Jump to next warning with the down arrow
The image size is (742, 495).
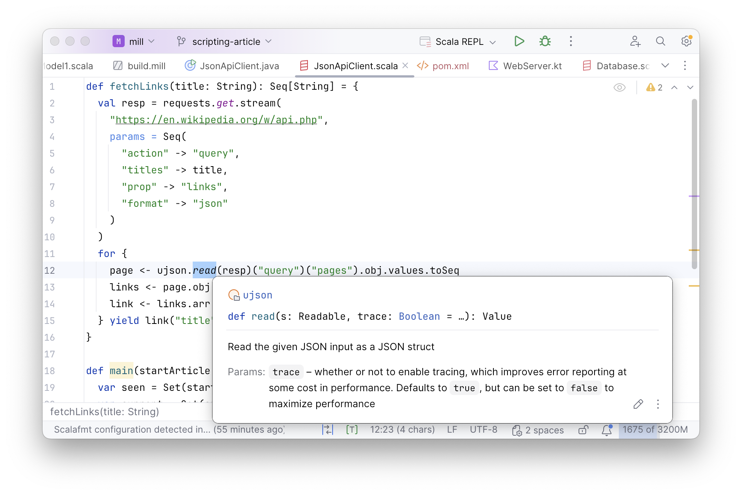pyautogui.click(x=690, y=87)
